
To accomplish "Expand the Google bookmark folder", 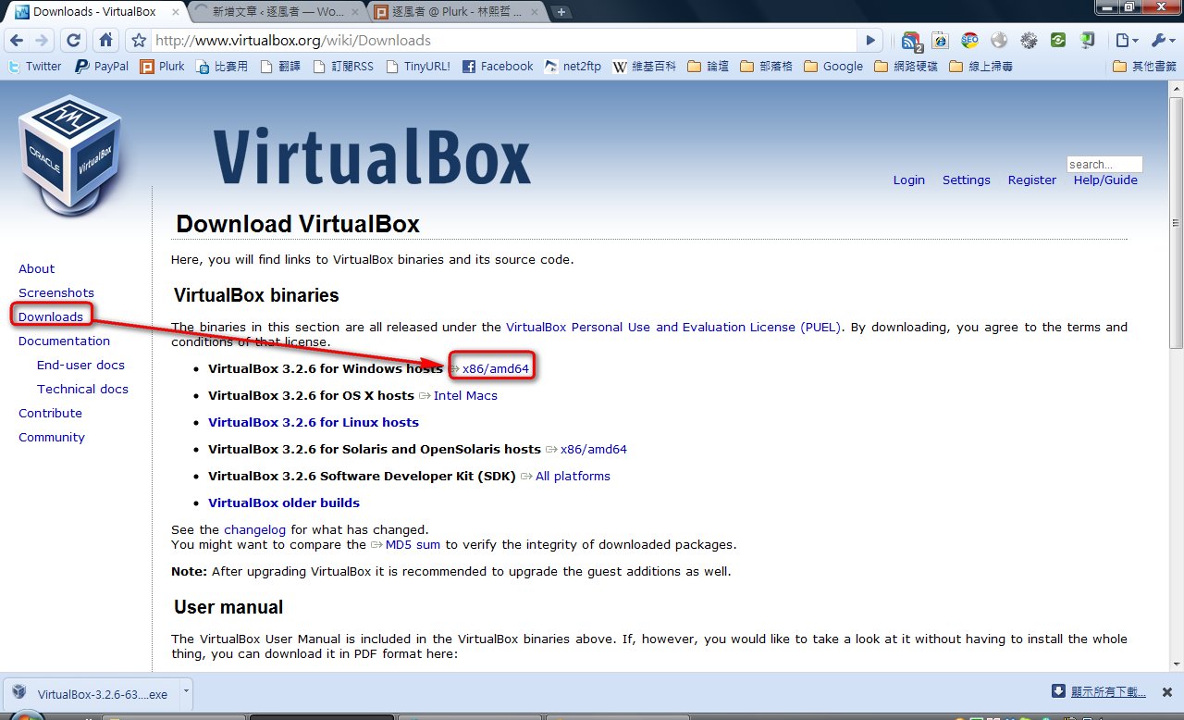I will pos(833,67).
